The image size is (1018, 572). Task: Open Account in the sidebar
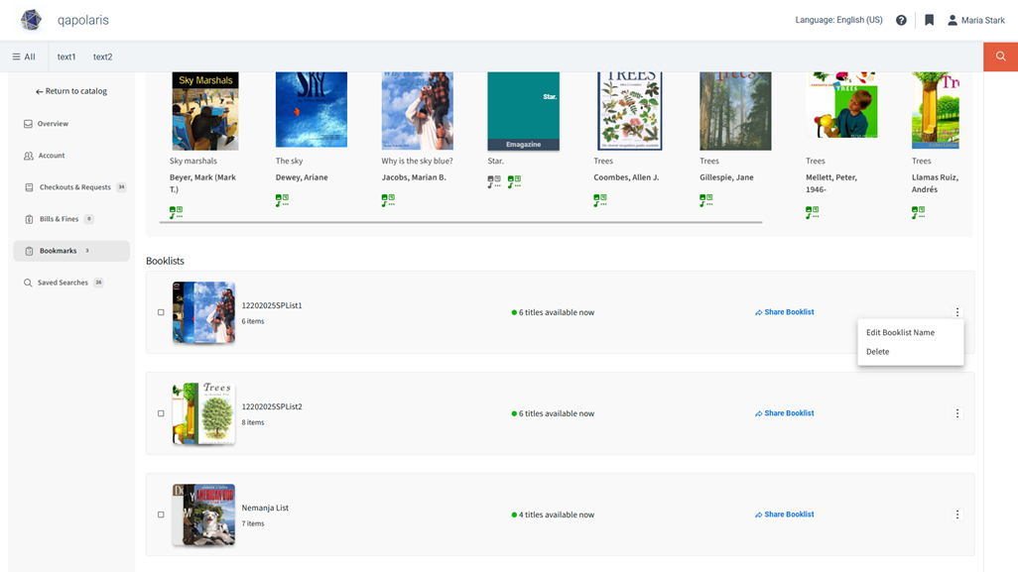[44, 155]
